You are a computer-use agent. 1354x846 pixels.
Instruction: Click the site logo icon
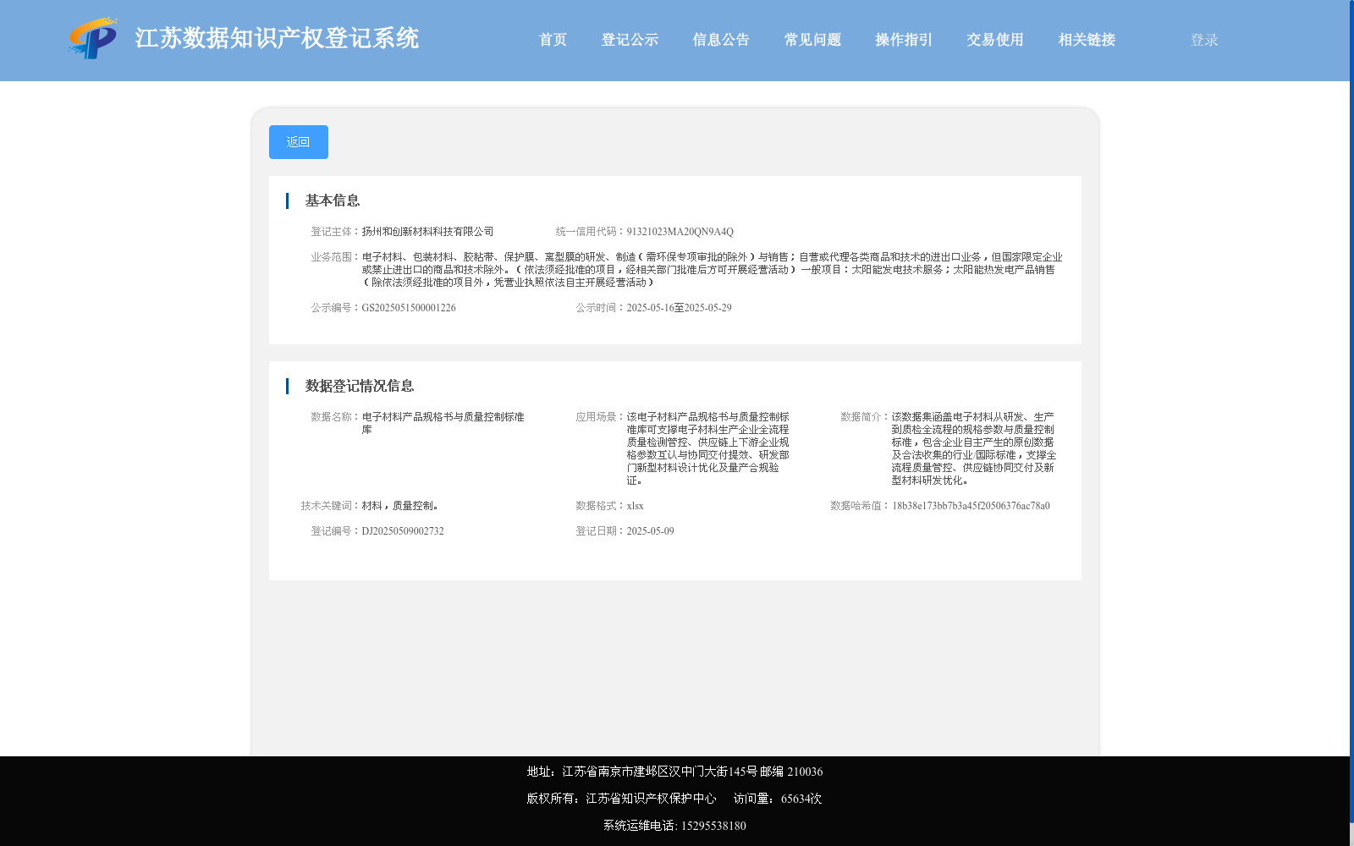(x=93, y=38)
